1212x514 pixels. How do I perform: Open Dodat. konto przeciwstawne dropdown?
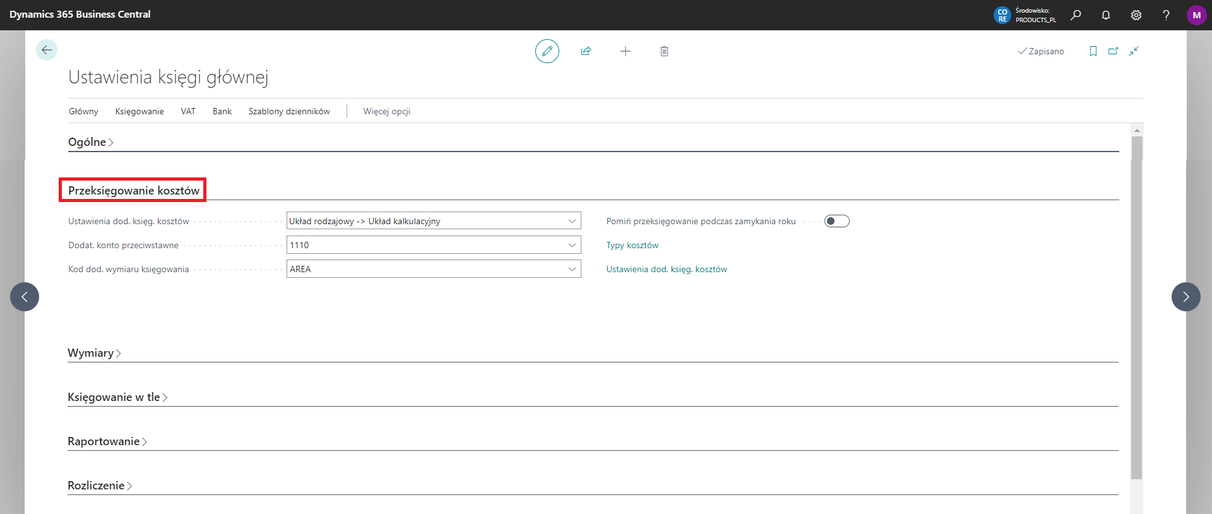(x=572, y=245)
